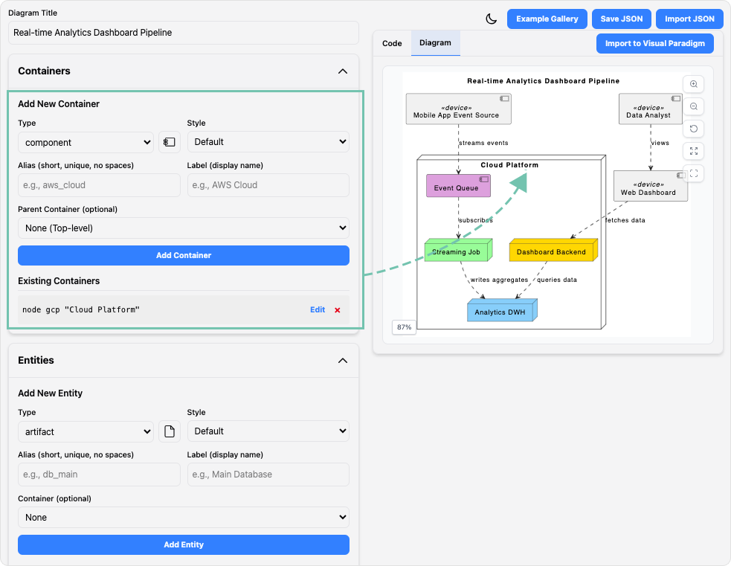The image size is (731, 566).
Task: Click the Add Entity button
Action: 184,545
